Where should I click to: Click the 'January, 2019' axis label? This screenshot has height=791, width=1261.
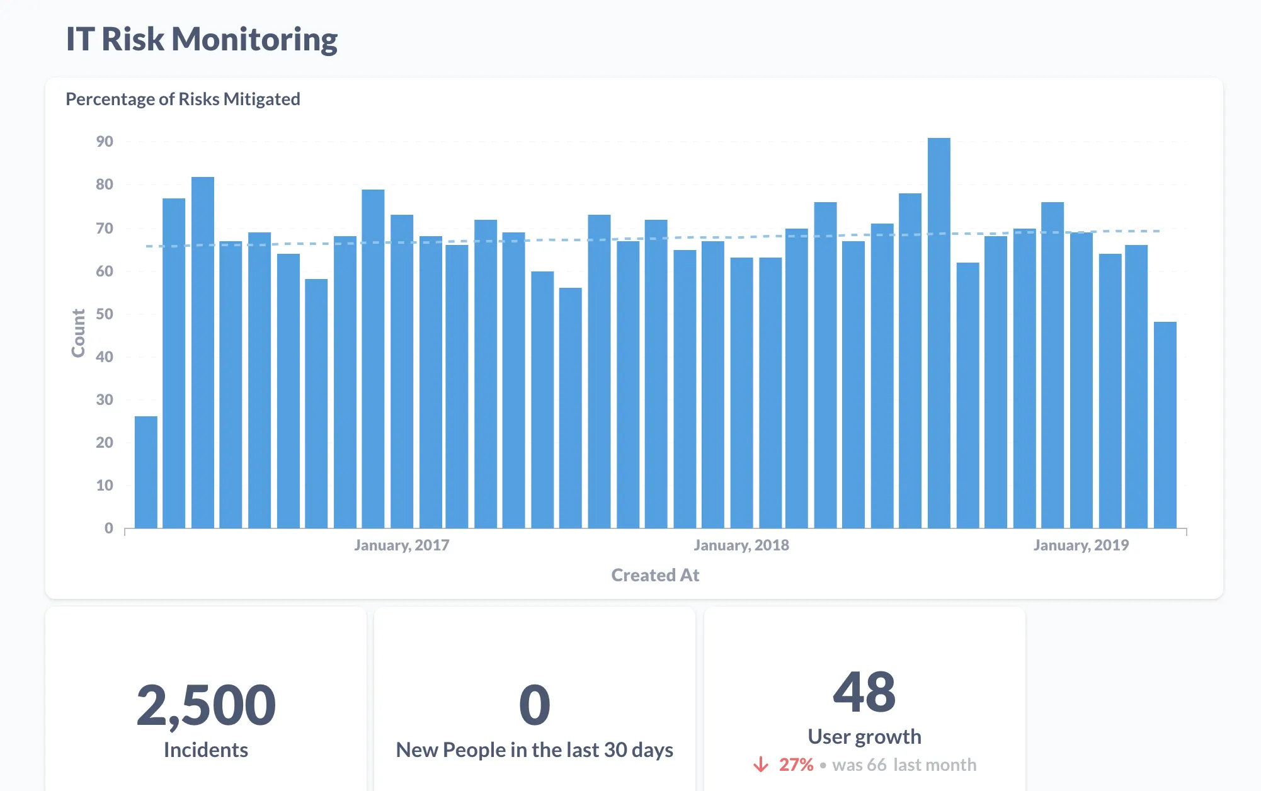point(1081,545)
